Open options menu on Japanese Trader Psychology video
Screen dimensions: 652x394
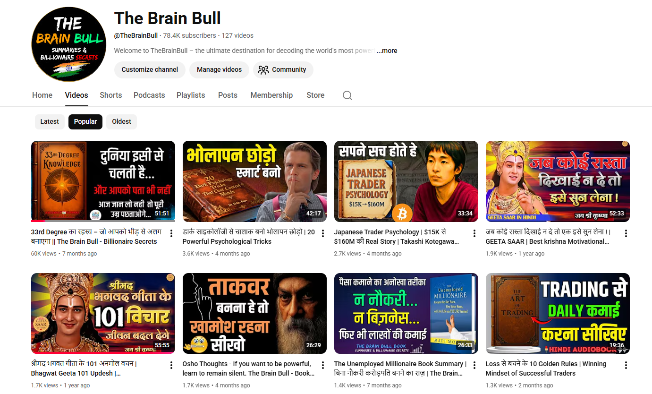[x=474, y=233]
